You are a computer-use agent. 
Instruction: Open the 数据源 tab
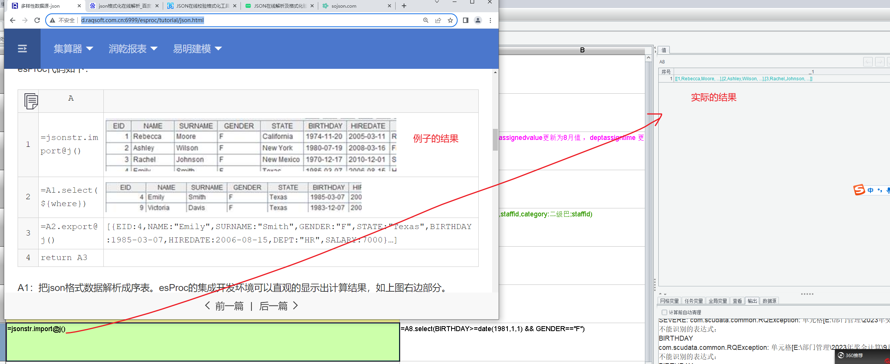(x=769, y=301)
